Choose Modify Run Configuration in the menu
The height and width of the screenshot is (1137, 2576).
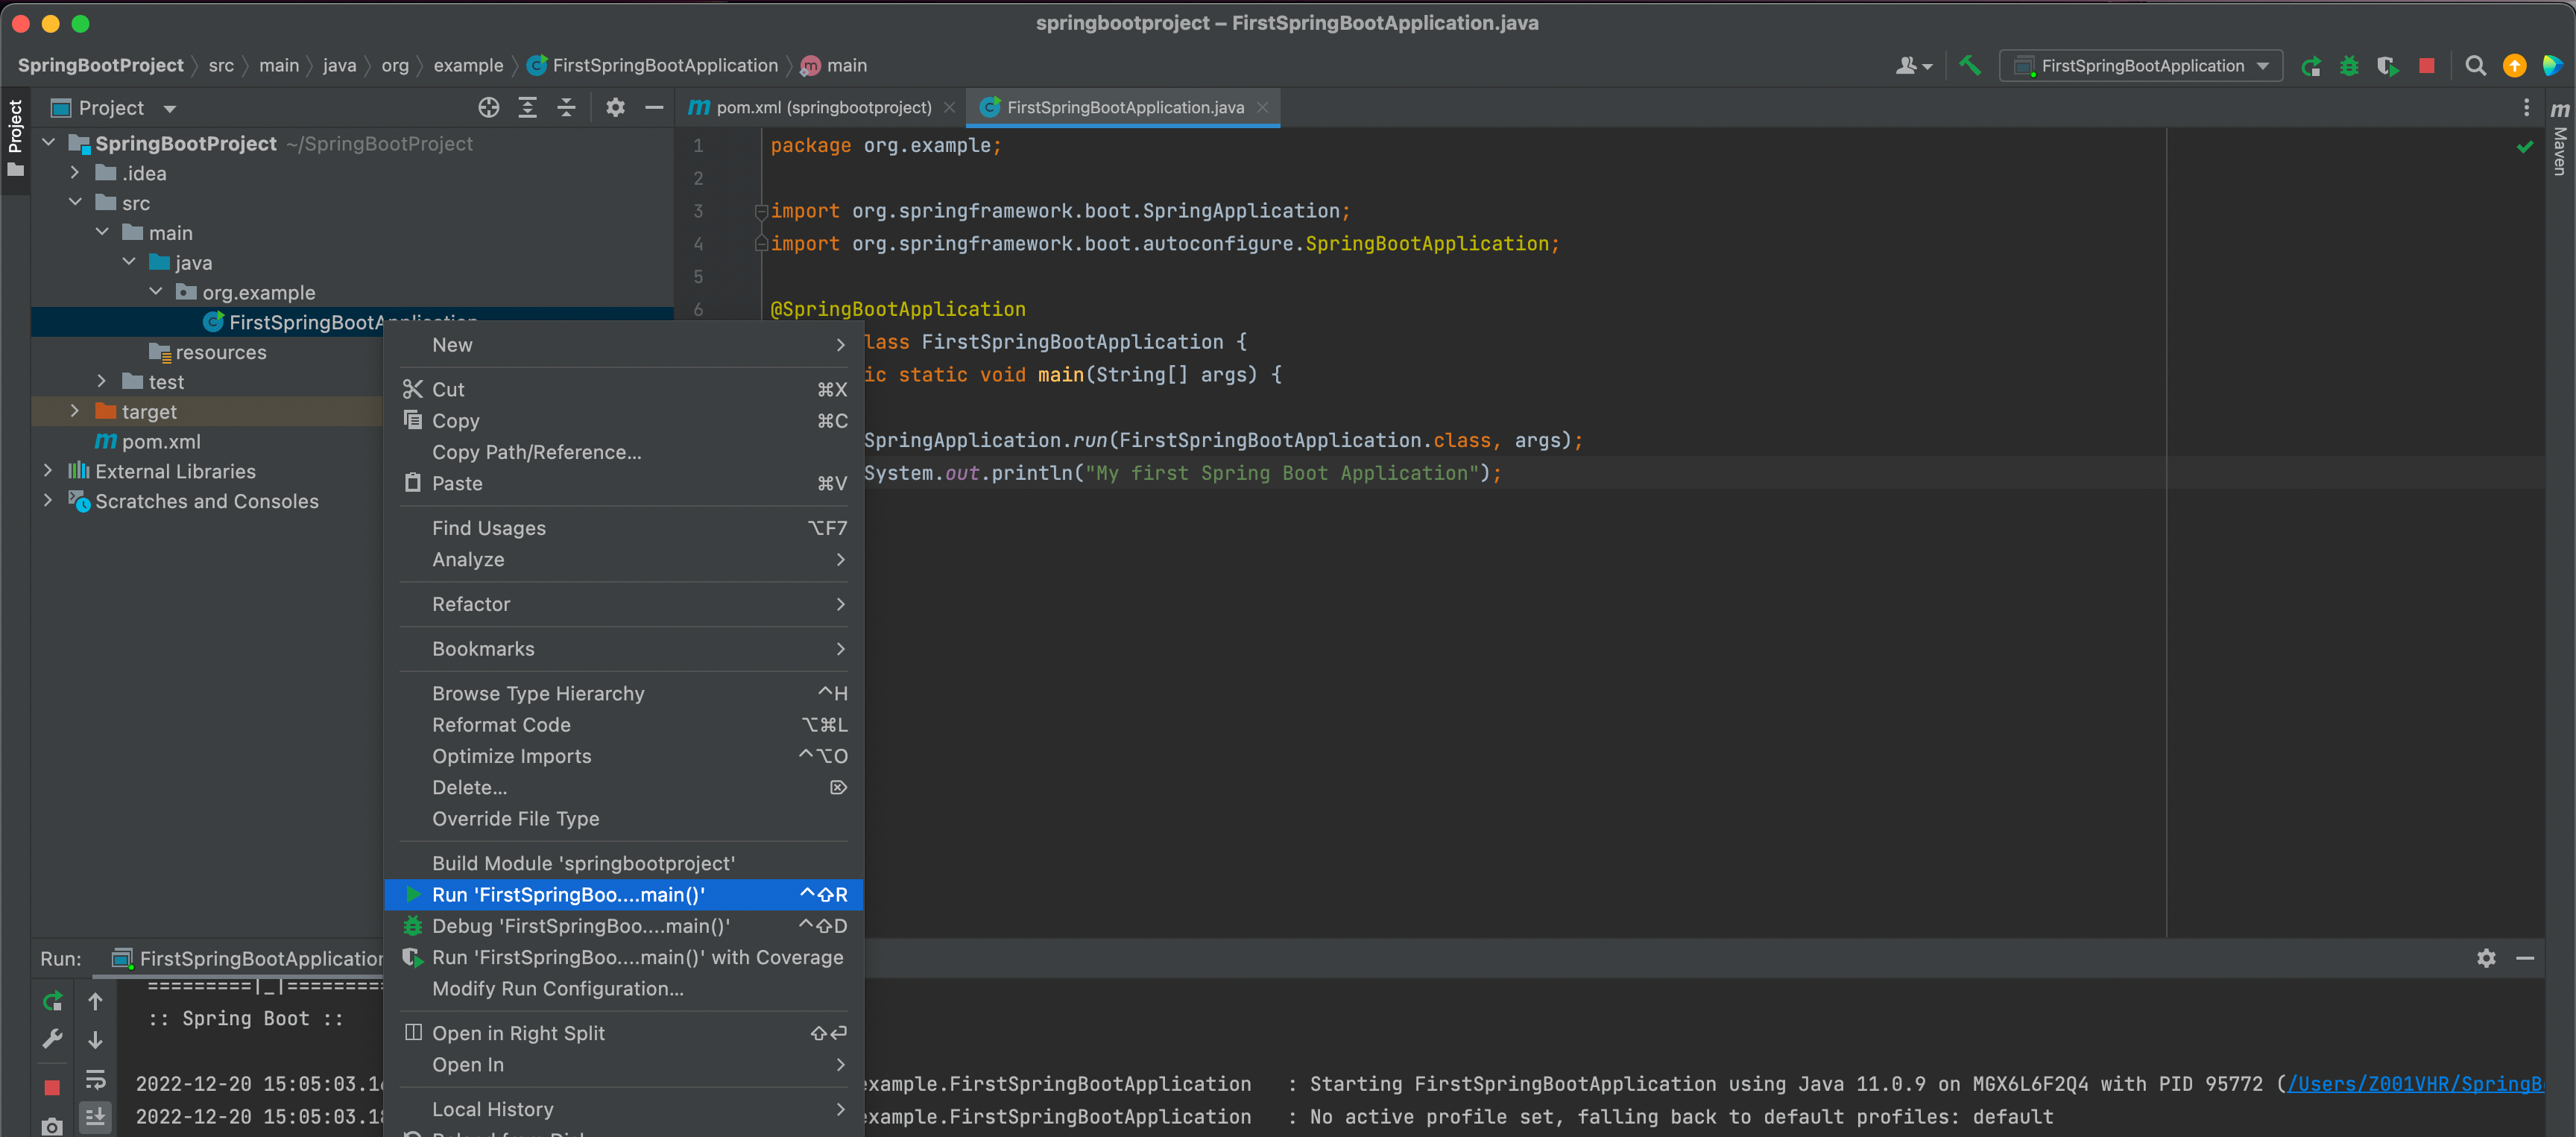click(x=557, y=988)
